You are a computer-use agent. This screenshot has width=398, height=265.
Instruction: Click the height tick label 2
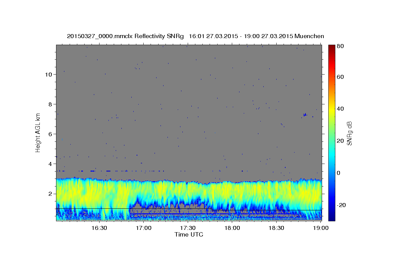tap(50, 193)
